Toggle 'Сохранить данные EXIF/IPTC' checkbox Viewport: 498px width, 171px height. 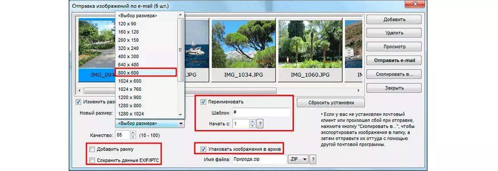point(92,161)
